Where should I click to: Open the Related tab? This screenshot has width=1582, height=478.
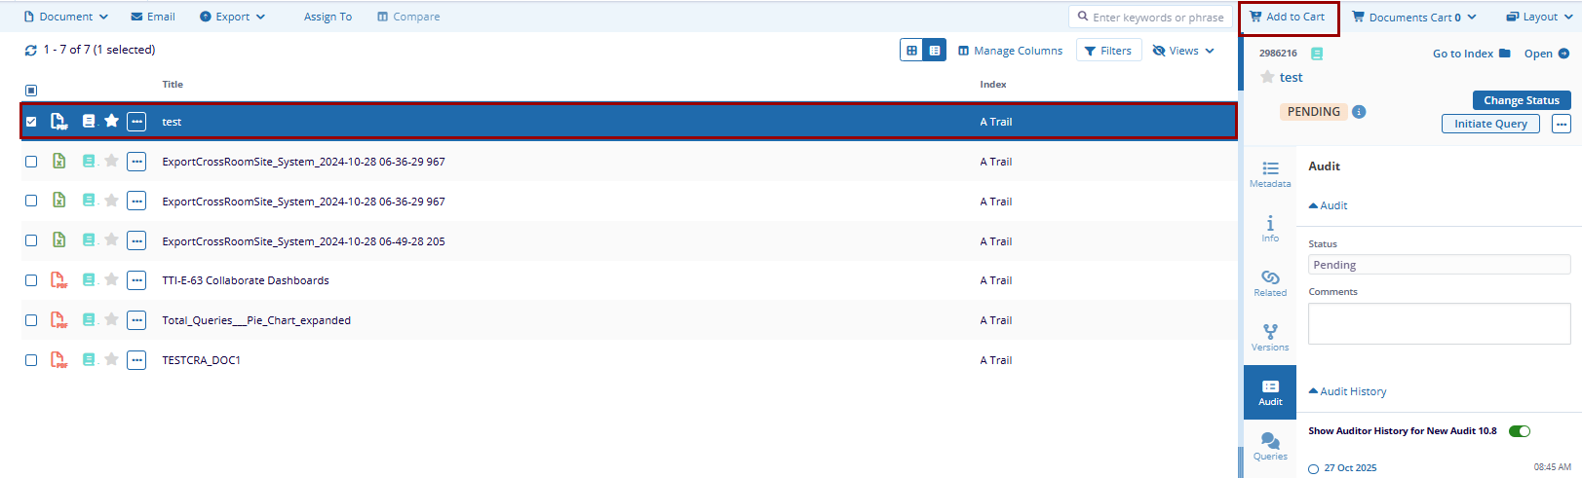1270,282
